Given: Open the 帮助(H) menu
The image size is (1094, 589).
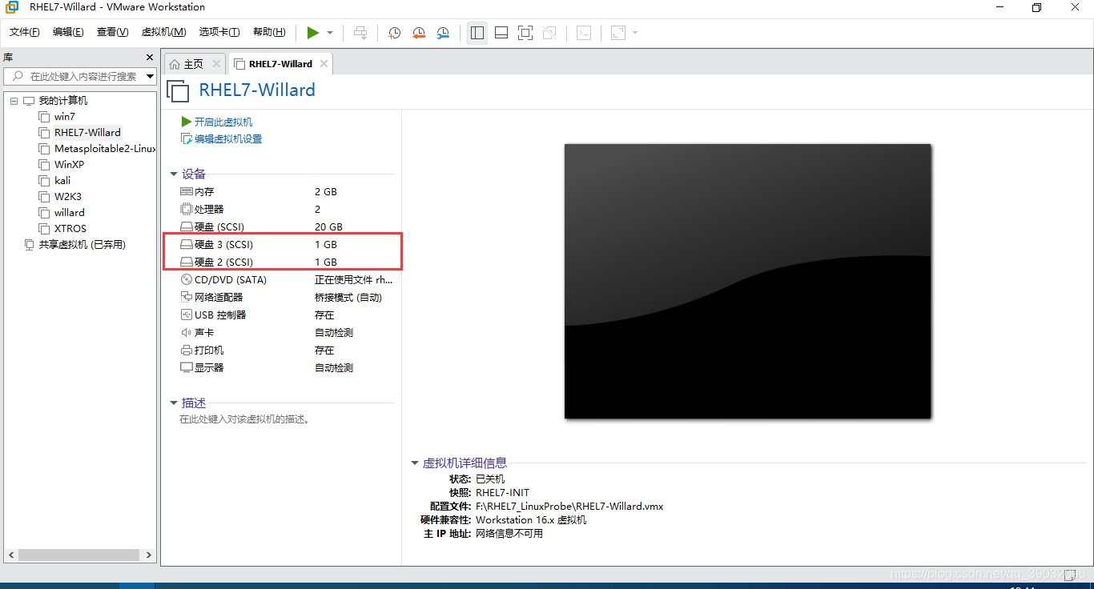Looking at the screenshot, I should pos(269,32).
